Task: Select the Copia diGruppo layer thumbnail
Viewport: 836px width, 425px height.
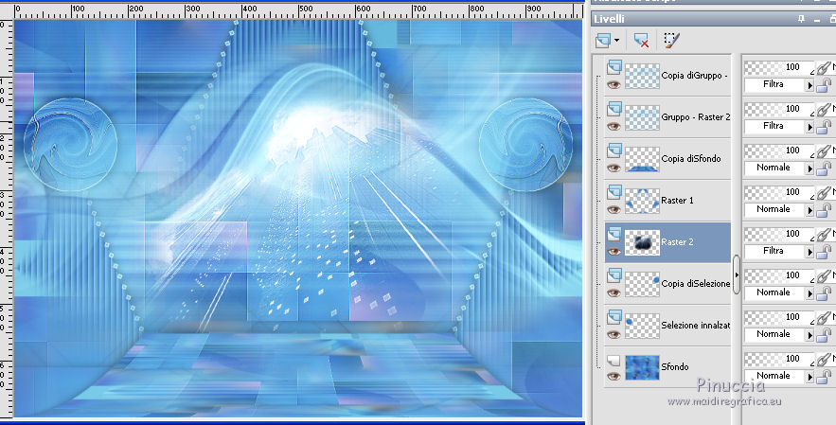Action: click(x=642, y=76)
